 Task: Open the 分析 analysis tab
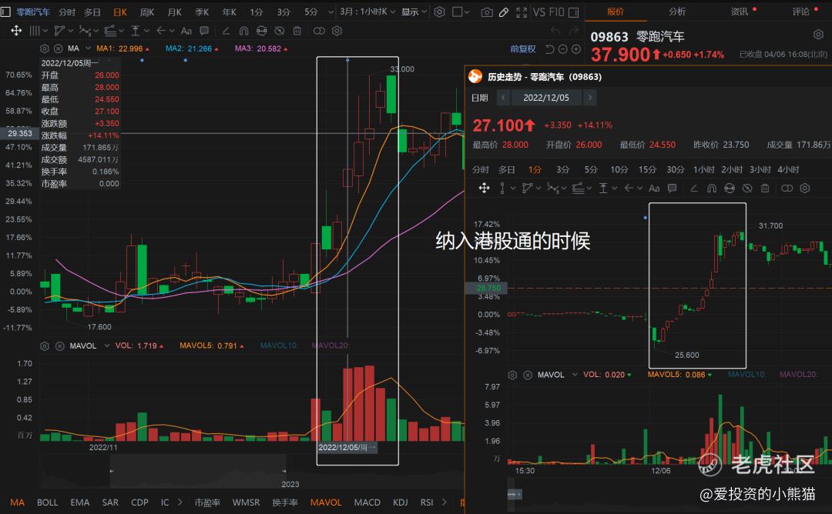(x=677, y=11)
